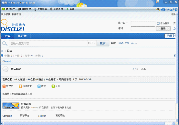Screen dimensions: 179x125
Task: Click the 漫游平台 footer link
Action: (x=25, y=116)
